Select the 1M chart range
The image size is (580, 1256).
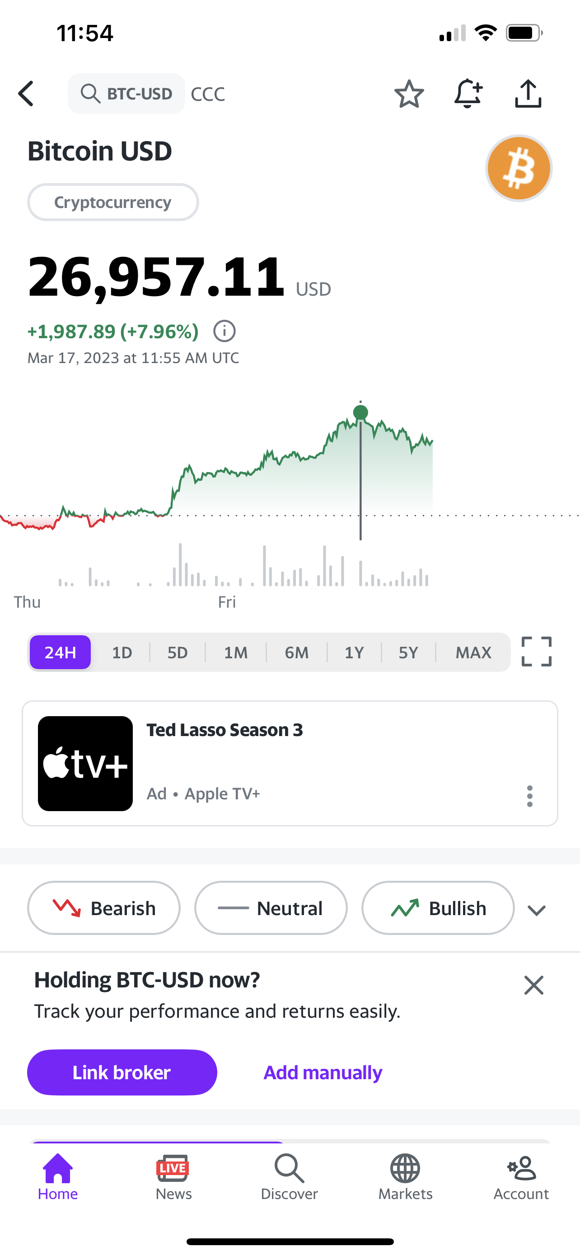[236, 652]
